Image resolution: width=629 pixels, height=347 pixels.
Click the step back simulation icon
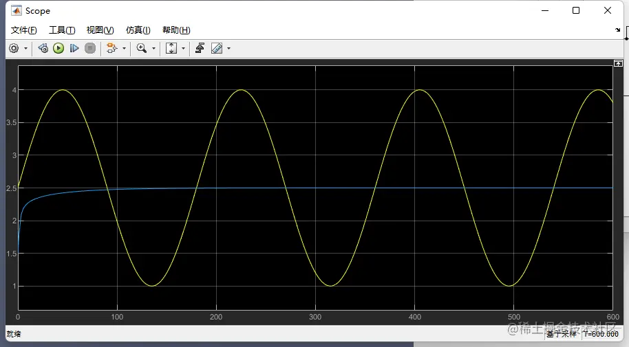tap(43, 49)
